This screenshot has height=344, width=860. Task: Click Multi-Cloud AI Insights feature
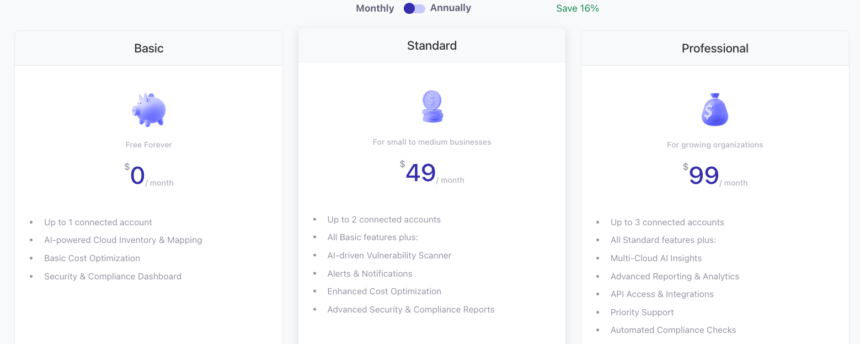[x=656, y=258]
